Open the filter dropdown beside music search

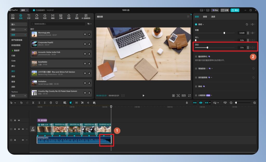pyautogui.click(x=89, y=24)
